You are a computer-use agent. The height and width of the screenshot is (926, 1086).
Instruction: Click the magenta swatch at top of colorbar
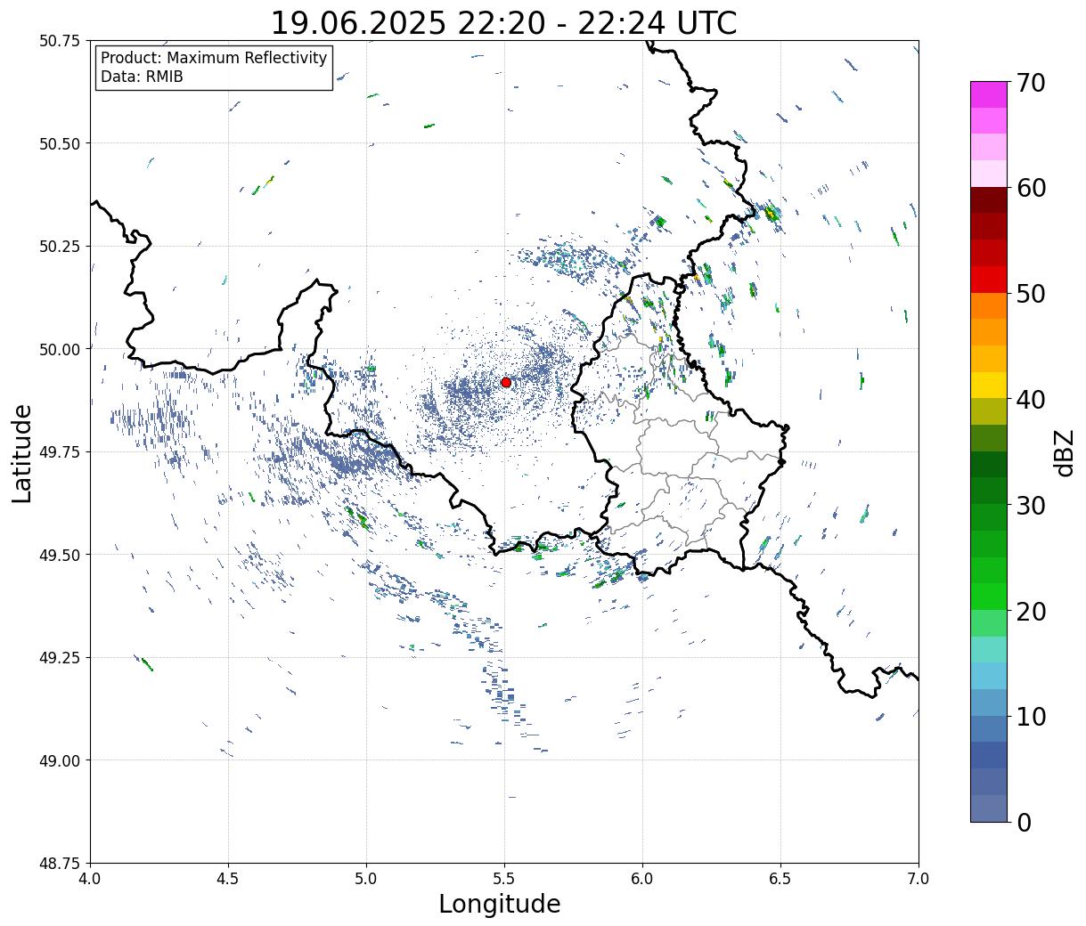pyautogui.click(x=989, y=94)
